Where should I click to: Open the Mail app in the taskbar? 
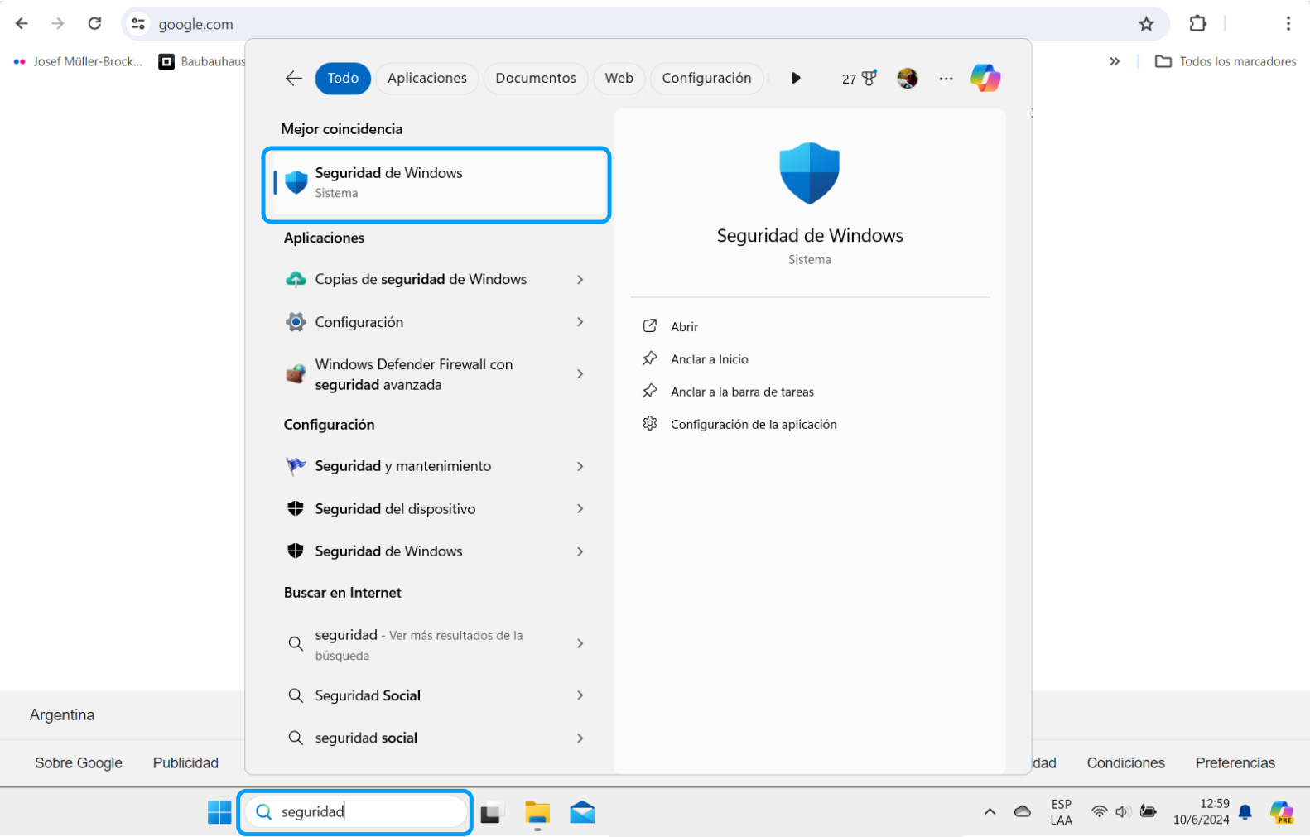pyautogui.click(x=582, y=813)
